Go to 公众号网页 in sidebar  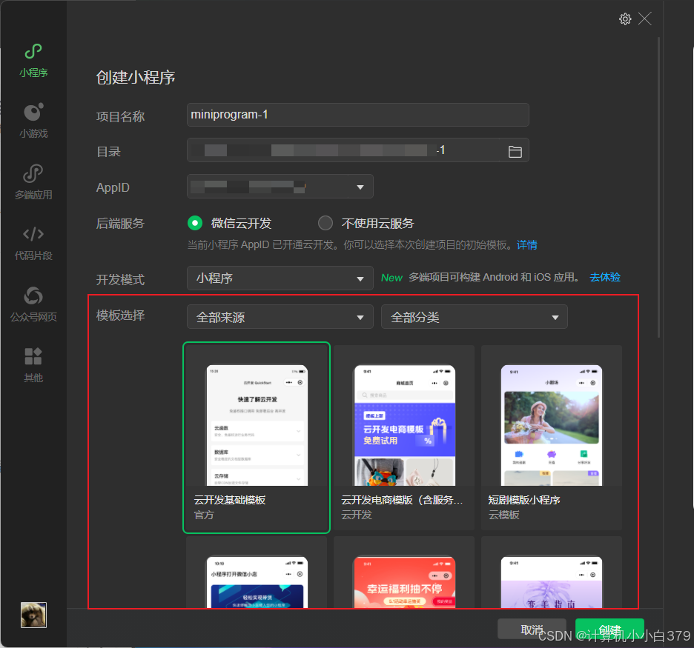coord(33,304)
